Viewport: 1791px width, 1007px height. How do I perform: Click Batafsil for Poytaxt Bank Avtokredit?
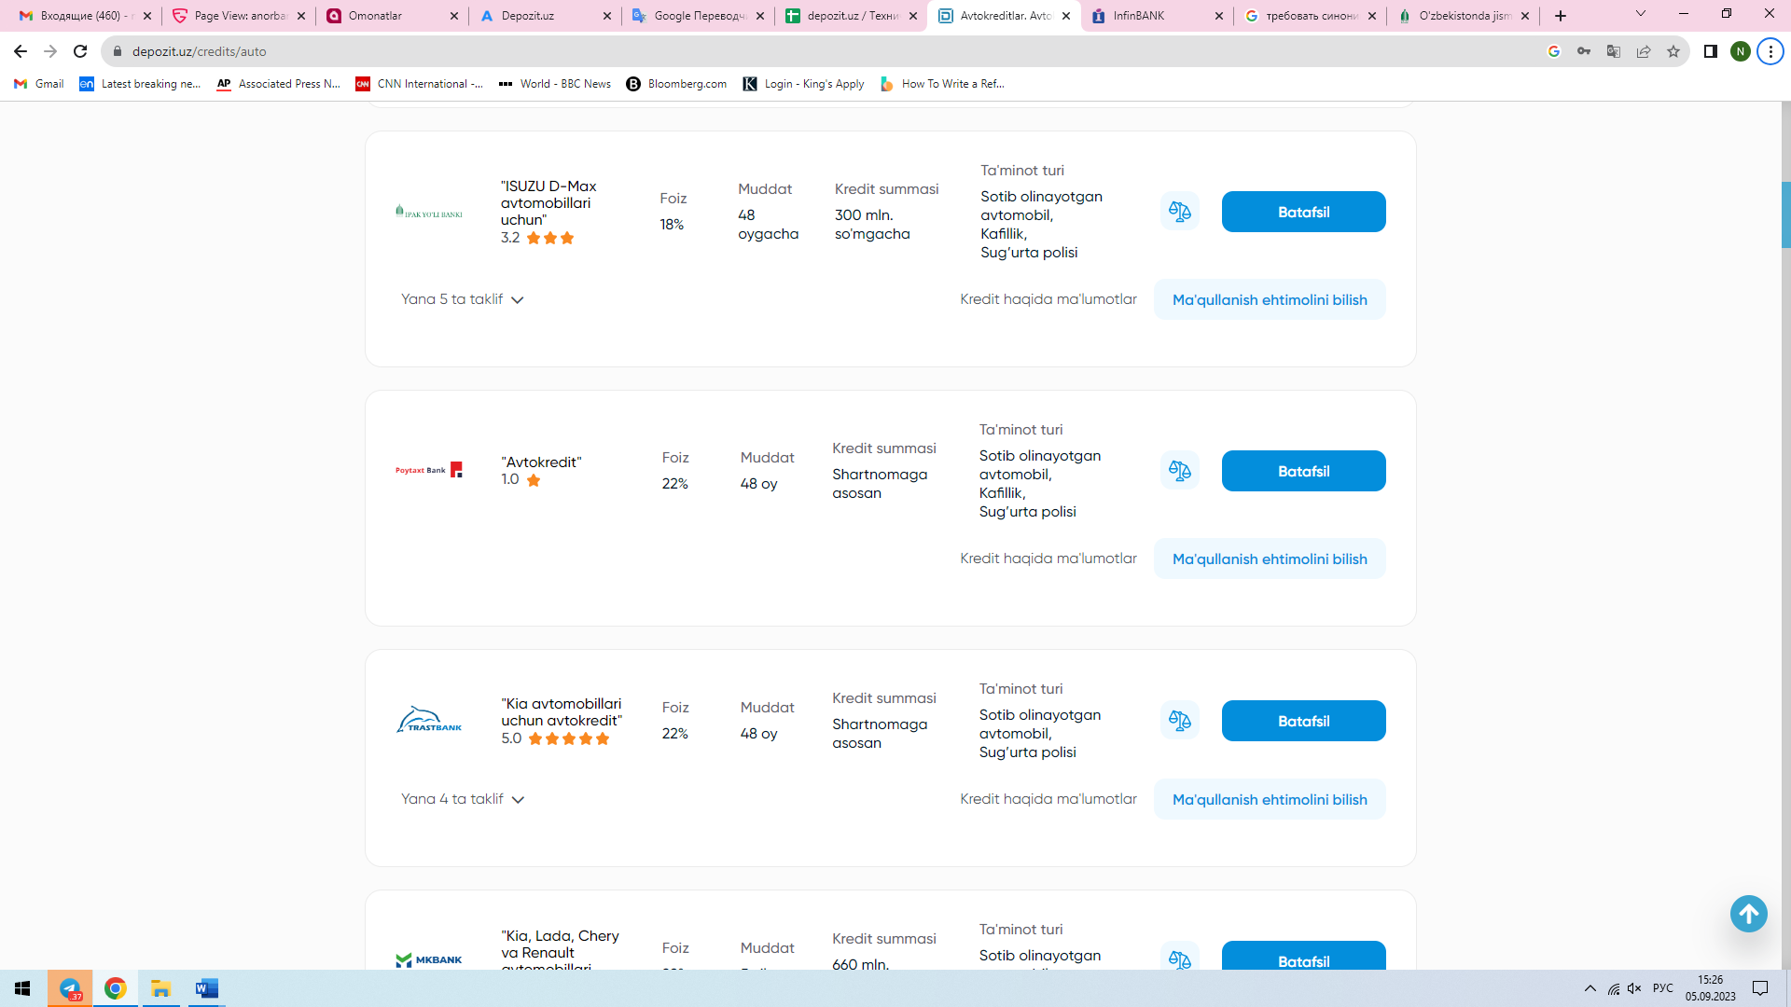(1303, 471)
